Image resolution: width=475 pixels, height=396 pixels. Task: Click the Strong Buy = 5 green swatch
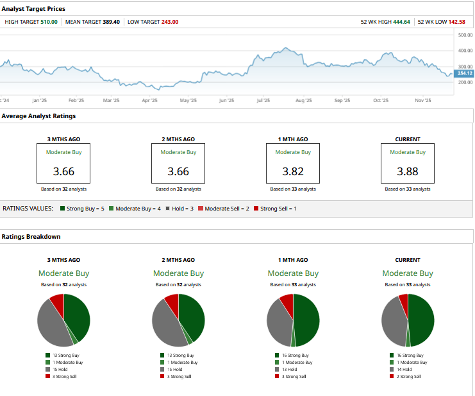62,209
